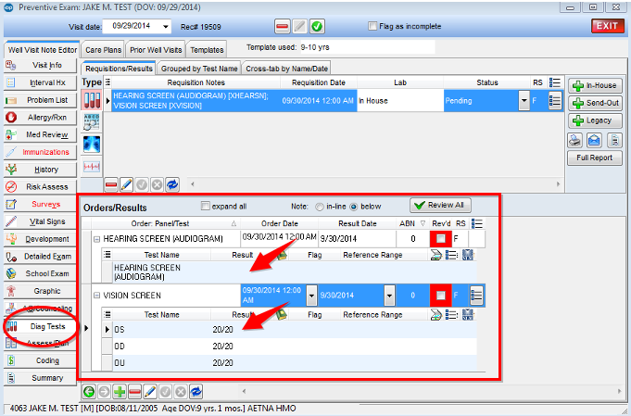The image size is (631, 416).
Task: Select the x-ray imaging type icon
Action: pyautogui.click(x=92, y=144)
